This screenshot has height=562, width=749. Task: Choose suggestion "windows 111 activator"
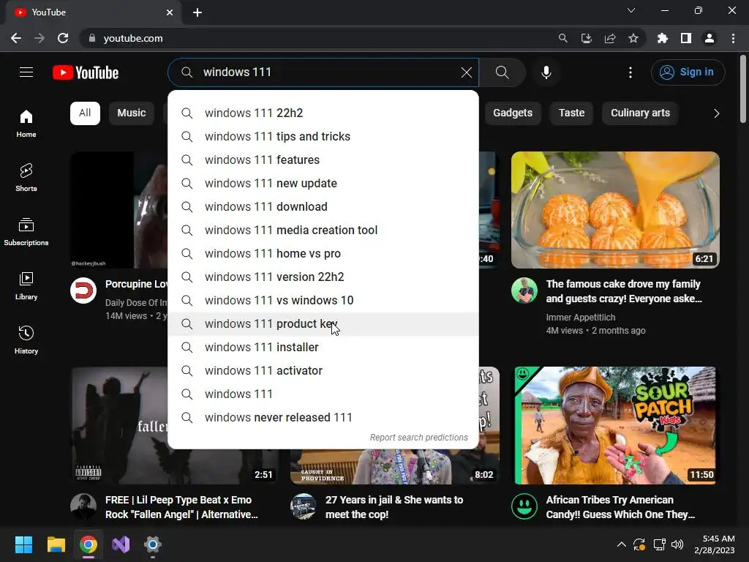coord(323,371)
